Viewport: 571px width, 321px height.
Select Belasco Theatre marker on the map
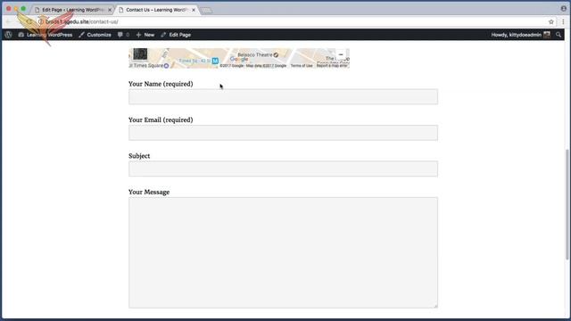coord(276,55)
